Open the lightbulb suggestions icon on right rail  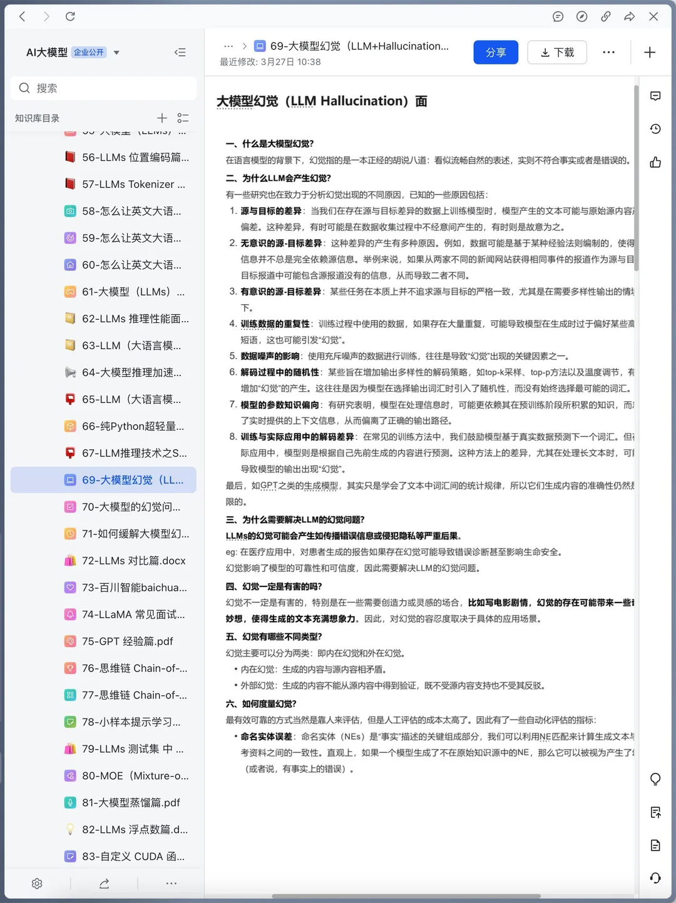[655, 779]
